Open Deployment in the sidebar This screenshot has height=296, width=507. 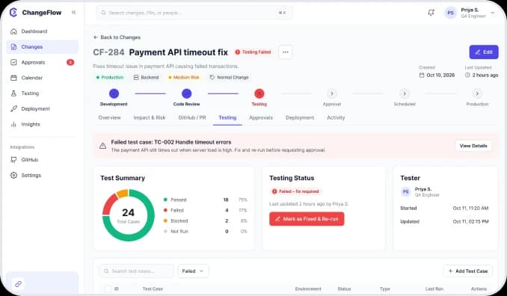tap(42, 109)
